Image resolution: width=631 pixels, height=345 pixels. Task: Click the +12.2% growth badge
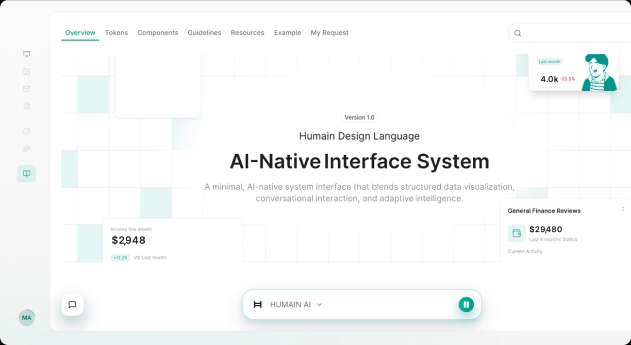click(120, 258)
